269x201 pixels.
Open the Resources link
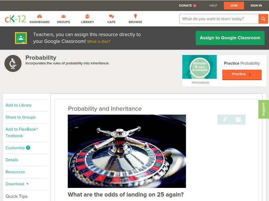(15, 172)
